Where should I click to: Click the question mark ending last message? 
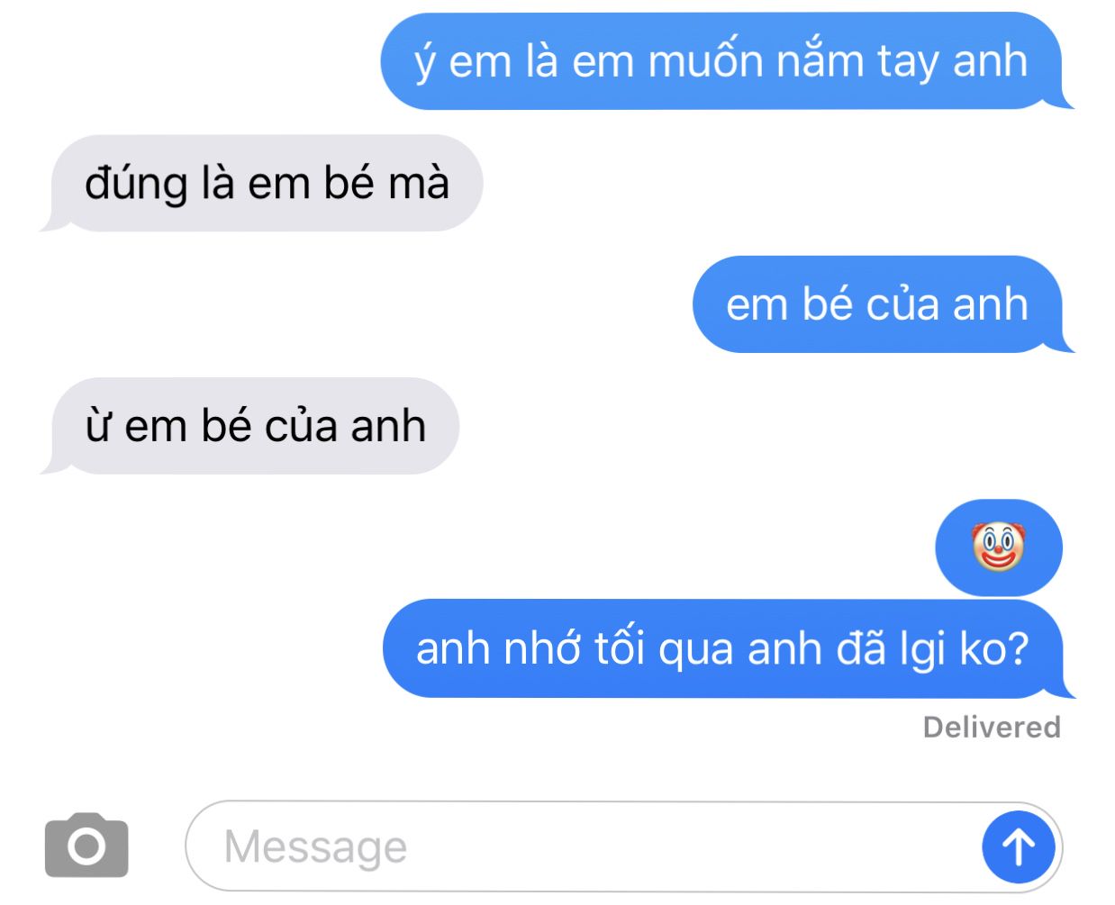[1018, 648]
